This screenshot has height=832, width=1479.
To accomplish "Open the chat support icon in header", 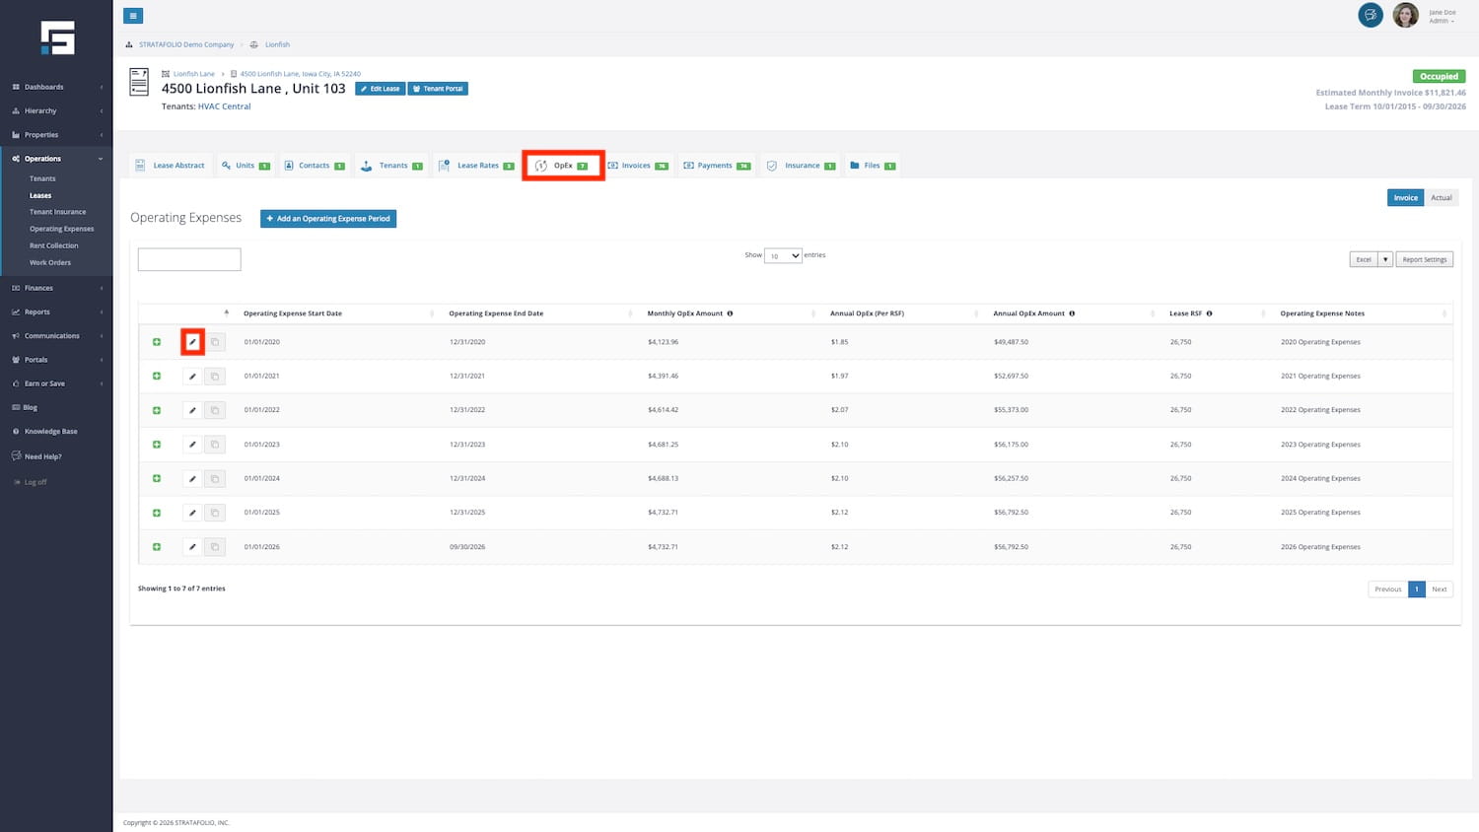I will point(1370,15).
